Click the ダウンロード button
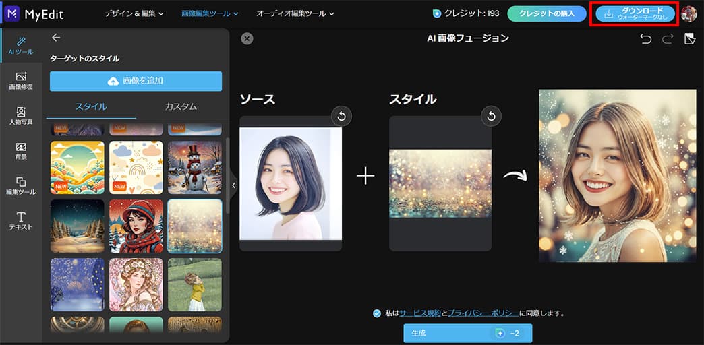This screenshot has height=345, width=704. 636,14
